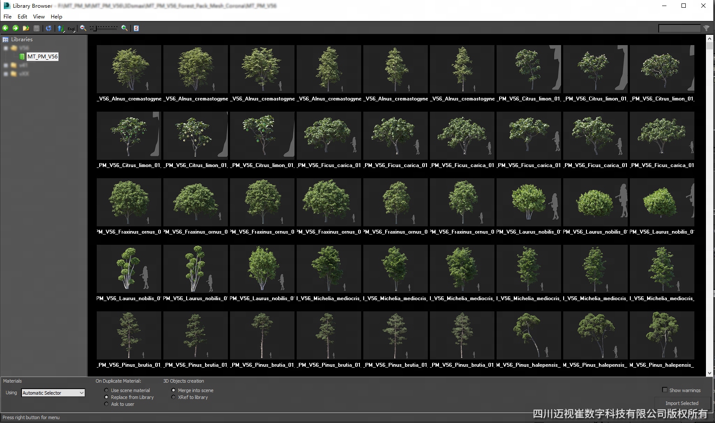Select the Replace from Library option

(x=107, y=397)
